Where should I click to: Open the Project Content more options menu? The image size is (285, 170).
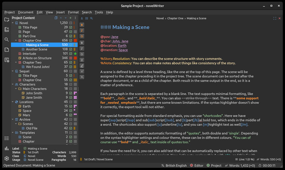coord(75,18)
